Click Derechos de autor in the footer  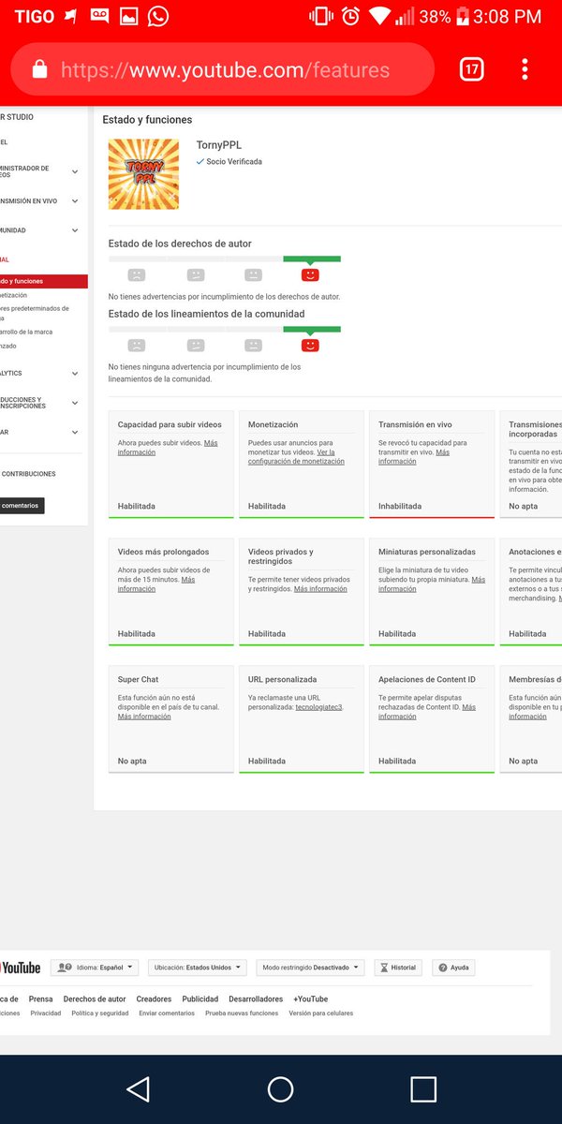[x=95, y=999]
